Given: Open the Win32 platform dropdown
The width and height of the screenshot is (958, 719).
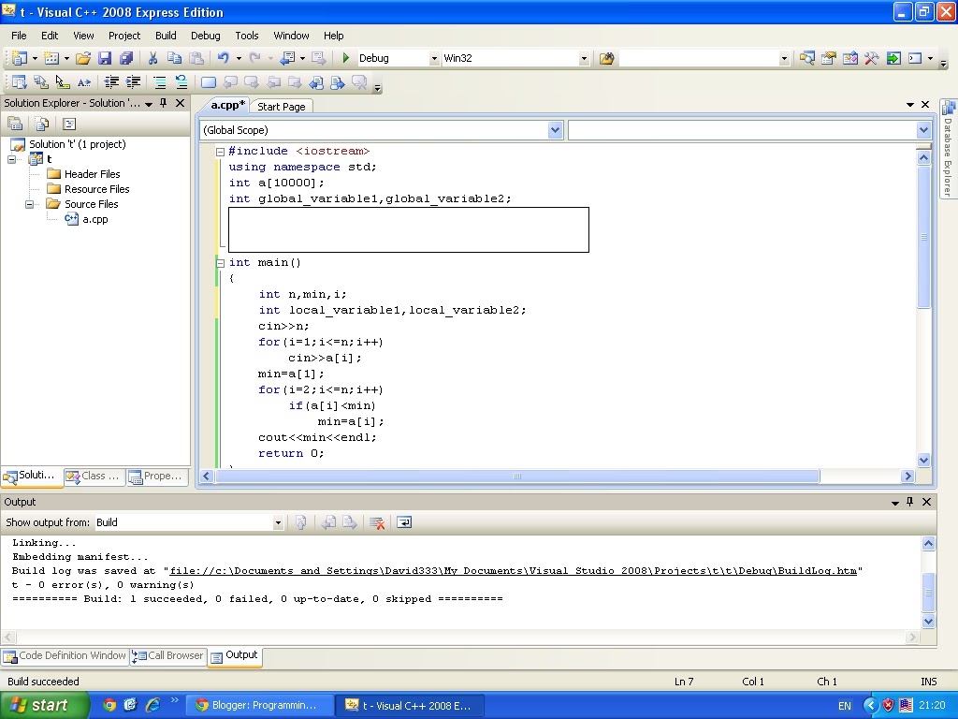Looking at the screenshot, I should pyautogui.click(x=584, y=56).
